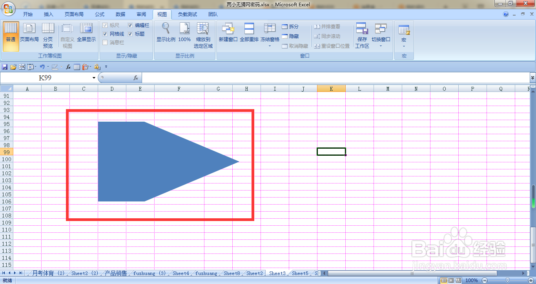536x284 pixels.
Task: Open the 审阅 Review tab
Action: [x=141, y=14]
